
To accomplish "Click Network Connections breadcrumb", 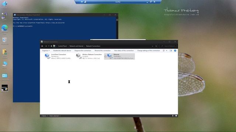I will pos(93,46).
